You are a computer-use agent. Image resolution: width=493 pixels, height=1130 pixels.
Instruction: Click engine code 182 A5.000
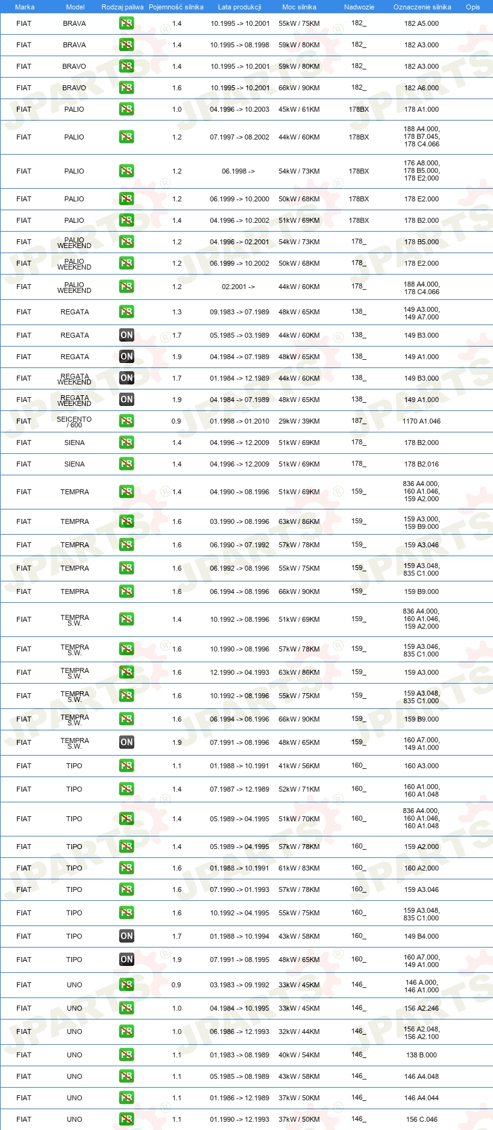click(x=422, y=23)
